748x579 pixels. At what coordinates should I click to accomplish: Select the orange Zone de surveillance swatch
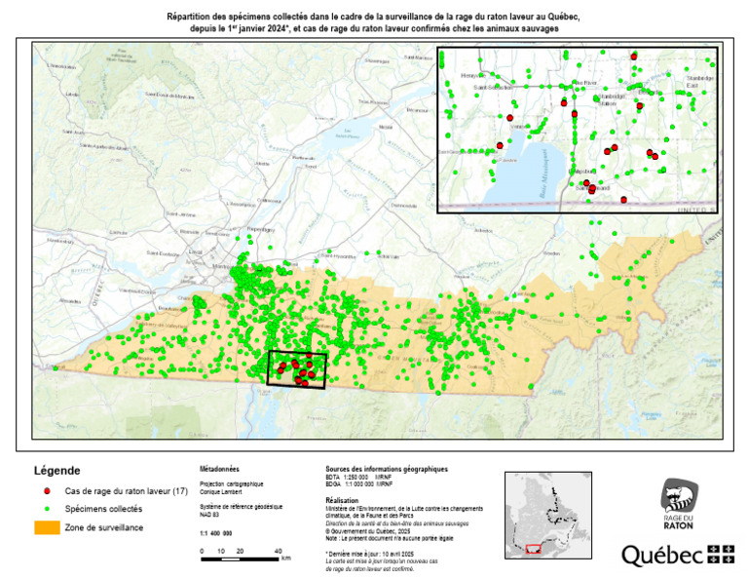coord(47,527)
